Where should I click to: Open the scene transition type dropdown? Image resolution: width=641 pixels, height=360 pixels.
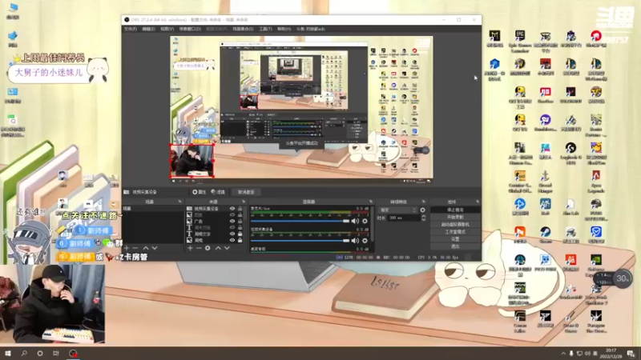[397, 210]
